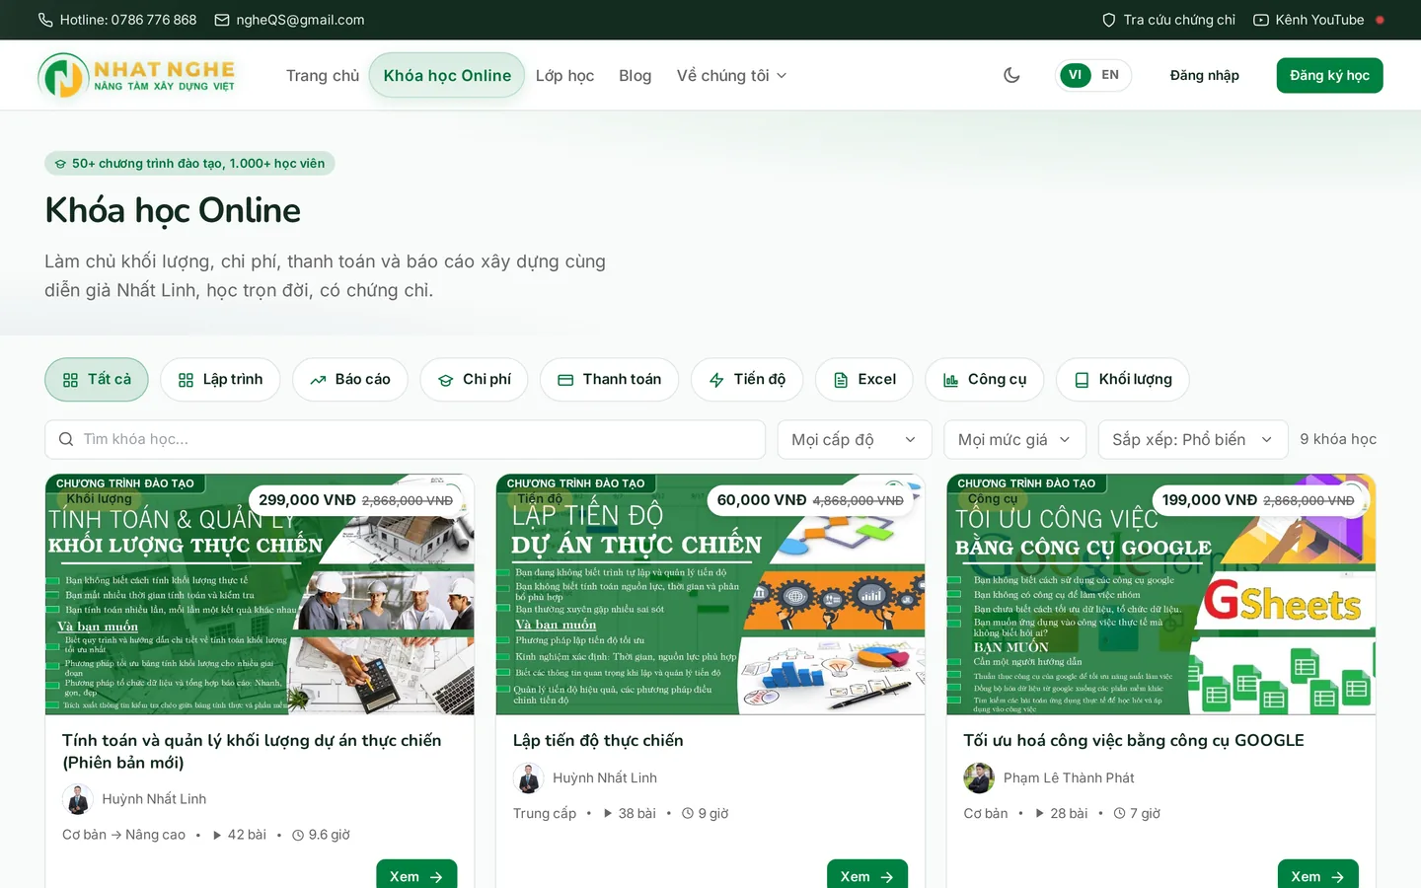The image size is (1421, 888).
Task: Open the Trang chủ page
Action: 323,75
